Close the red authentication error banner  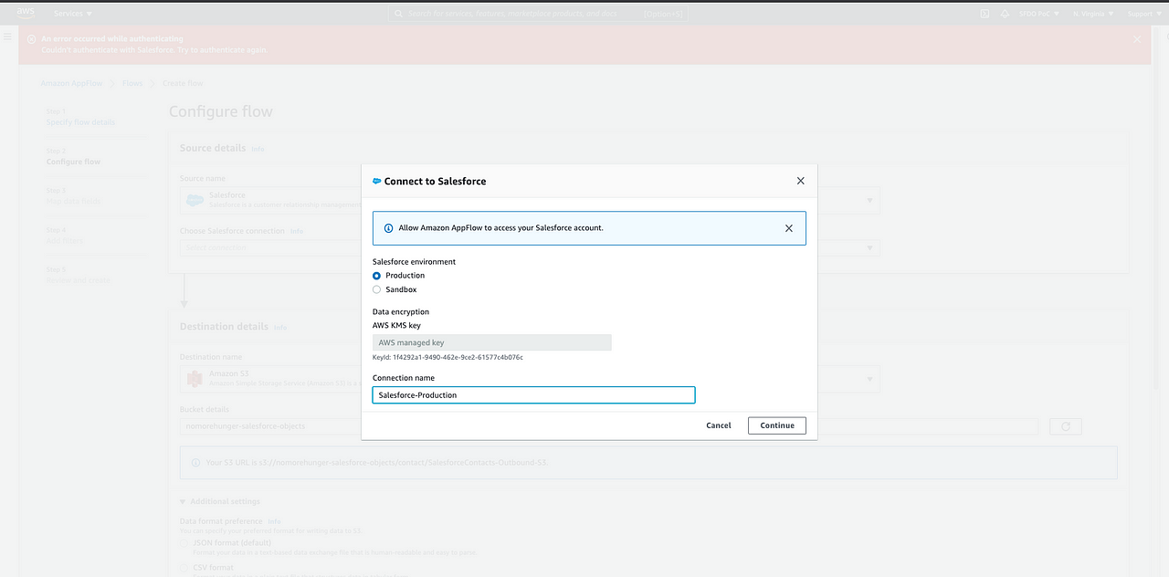tap(1137, 39)
